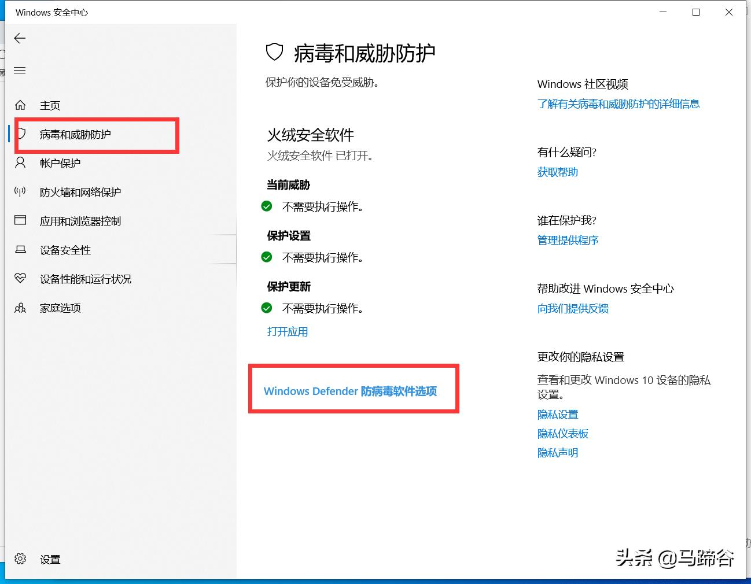The width and height of the screenshot is (751, 584).
Task: Open 隐私仪表板 privacy dashboard
Action: (562, 433)
